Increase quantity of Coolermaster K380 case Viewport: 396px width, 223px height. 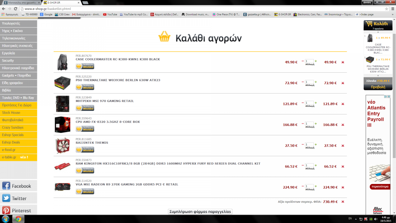(x=316, y=61)
